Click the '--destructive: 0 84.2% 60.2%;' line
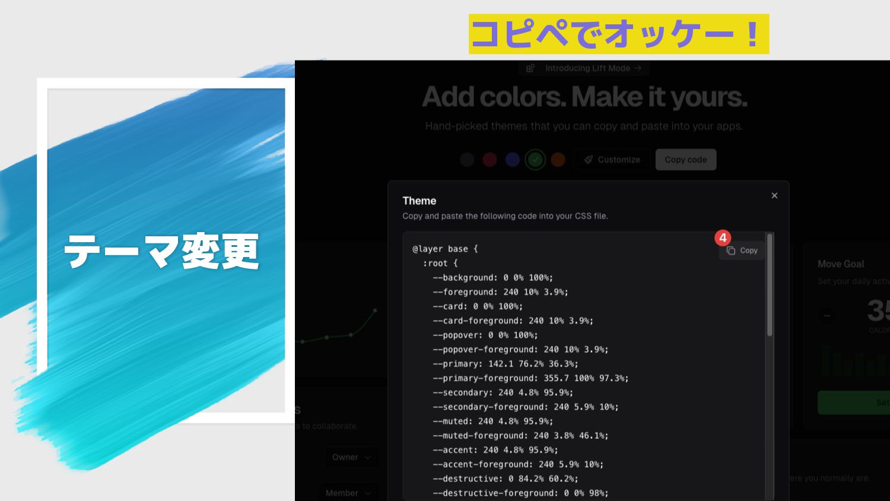 (505, 478)
